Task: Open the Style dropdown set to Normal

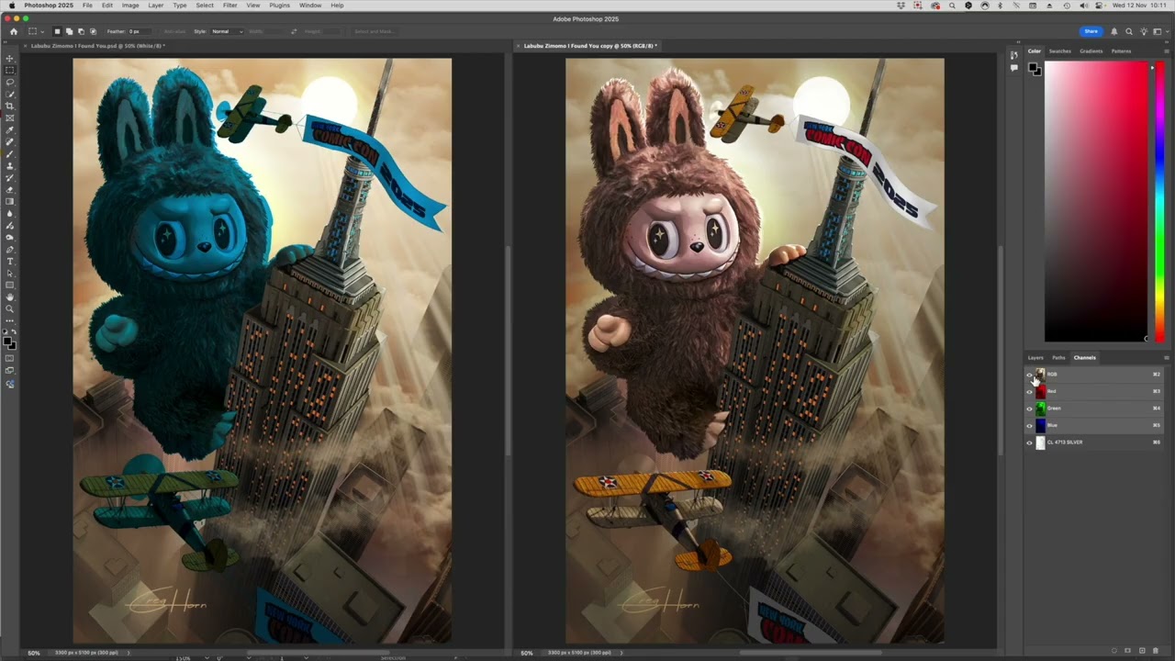Action: click(227, 31)
